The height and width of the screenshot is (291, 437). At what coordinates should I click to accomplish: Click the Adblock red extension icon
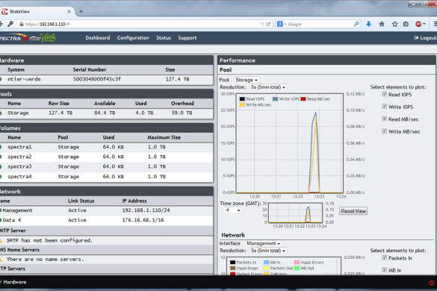tap(418, 24)
